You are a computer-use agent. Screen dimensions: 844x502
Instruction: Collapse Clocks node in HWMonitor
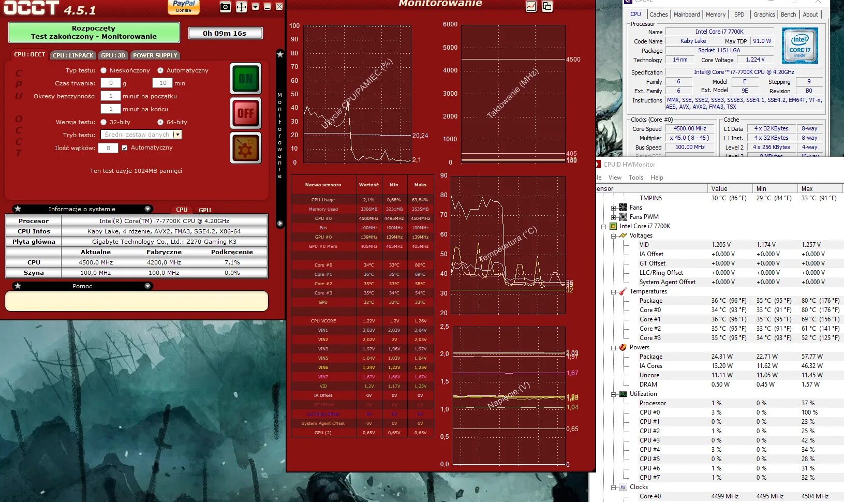coord(613,488)
